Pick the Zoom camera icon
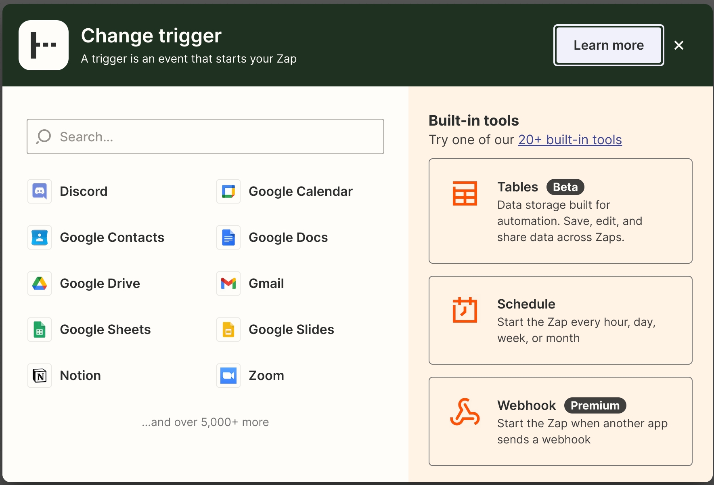 point(228,376)
